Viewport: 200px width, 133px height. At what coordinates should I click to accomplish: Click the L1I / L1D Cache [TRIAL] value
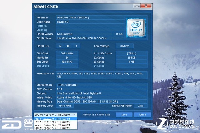click(x=132, y=54)
